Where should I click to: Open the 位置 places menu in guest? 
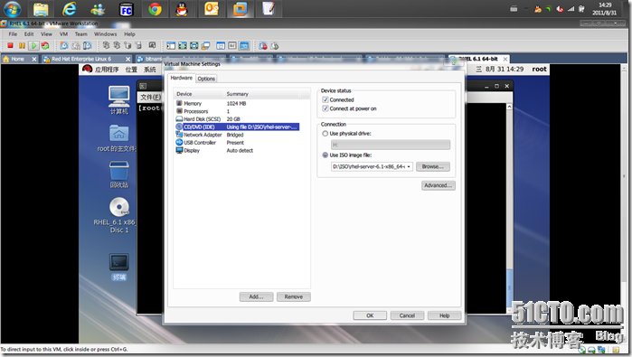131,70
